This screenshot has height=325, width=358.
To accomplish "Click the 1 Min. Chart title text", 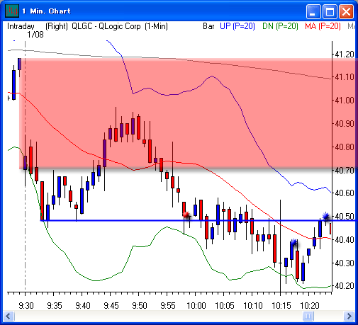I will [46, 11].
